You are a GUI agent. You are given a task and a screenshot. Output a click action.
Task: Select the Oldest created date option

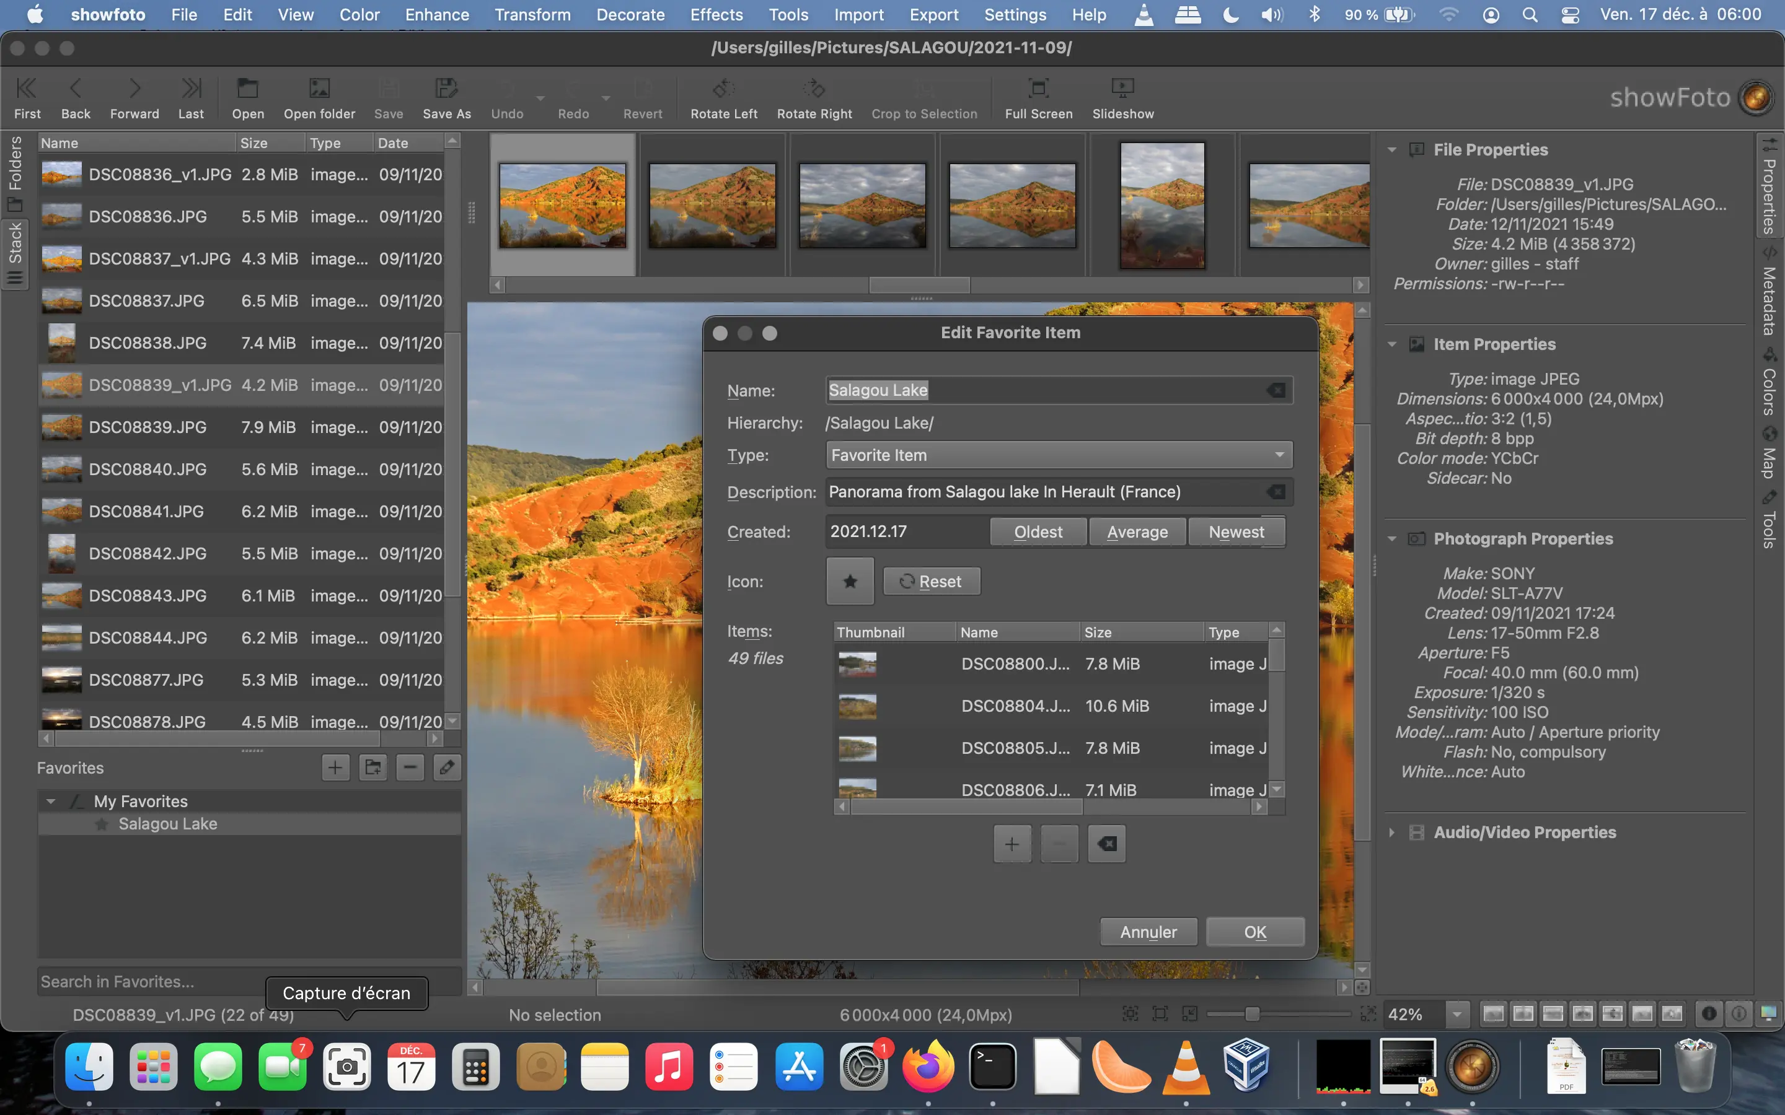tap(1037, 531)
